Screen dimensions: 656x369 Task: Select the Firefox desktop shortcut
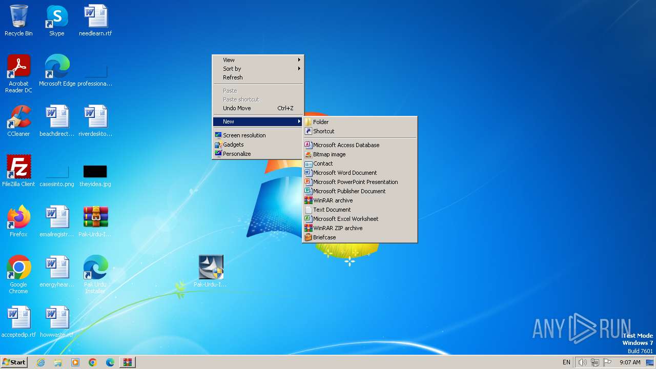click(18, 221)
